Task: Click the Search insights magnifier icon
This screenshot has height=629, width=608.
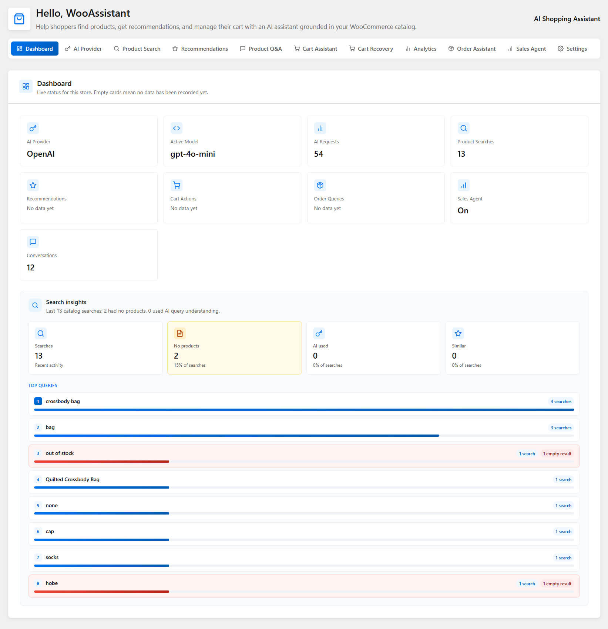Action: tap(35, 305)
